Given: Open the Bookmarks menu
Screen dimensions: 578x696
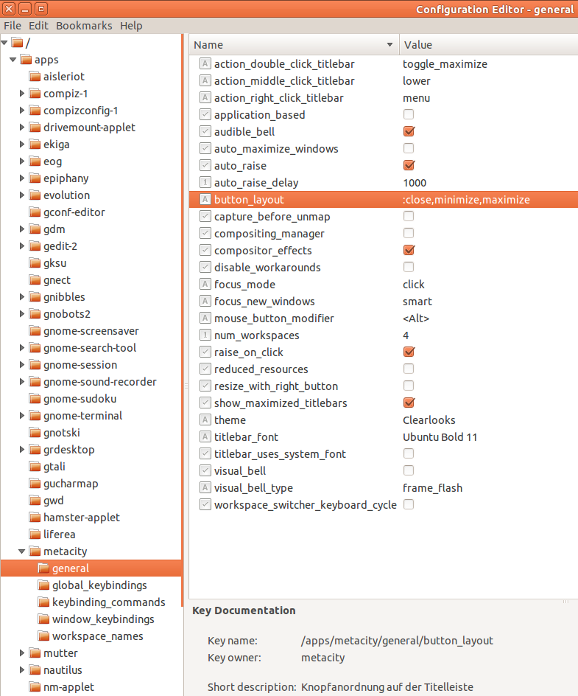Looking at the screenshot, I should tap(84, 25).
